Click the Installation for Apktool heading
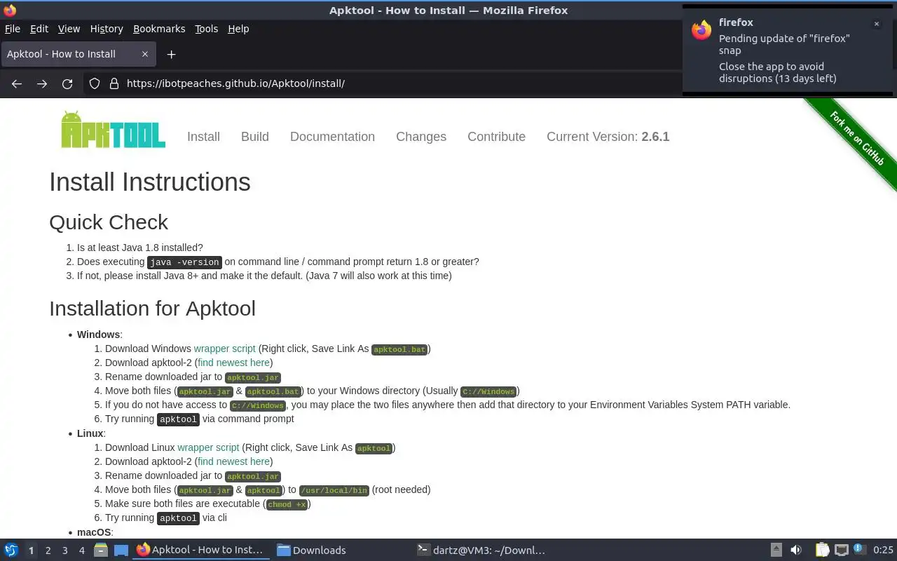The height and width of the screenshot is (561, 897). 152,308
